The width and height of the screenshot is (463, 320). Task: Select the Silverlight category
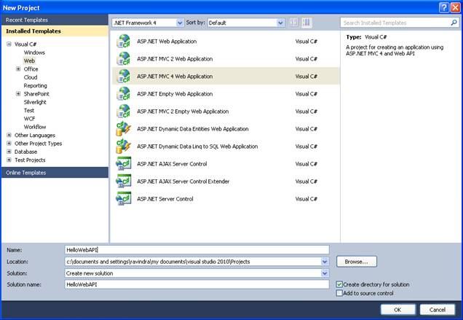coord(35,102)
